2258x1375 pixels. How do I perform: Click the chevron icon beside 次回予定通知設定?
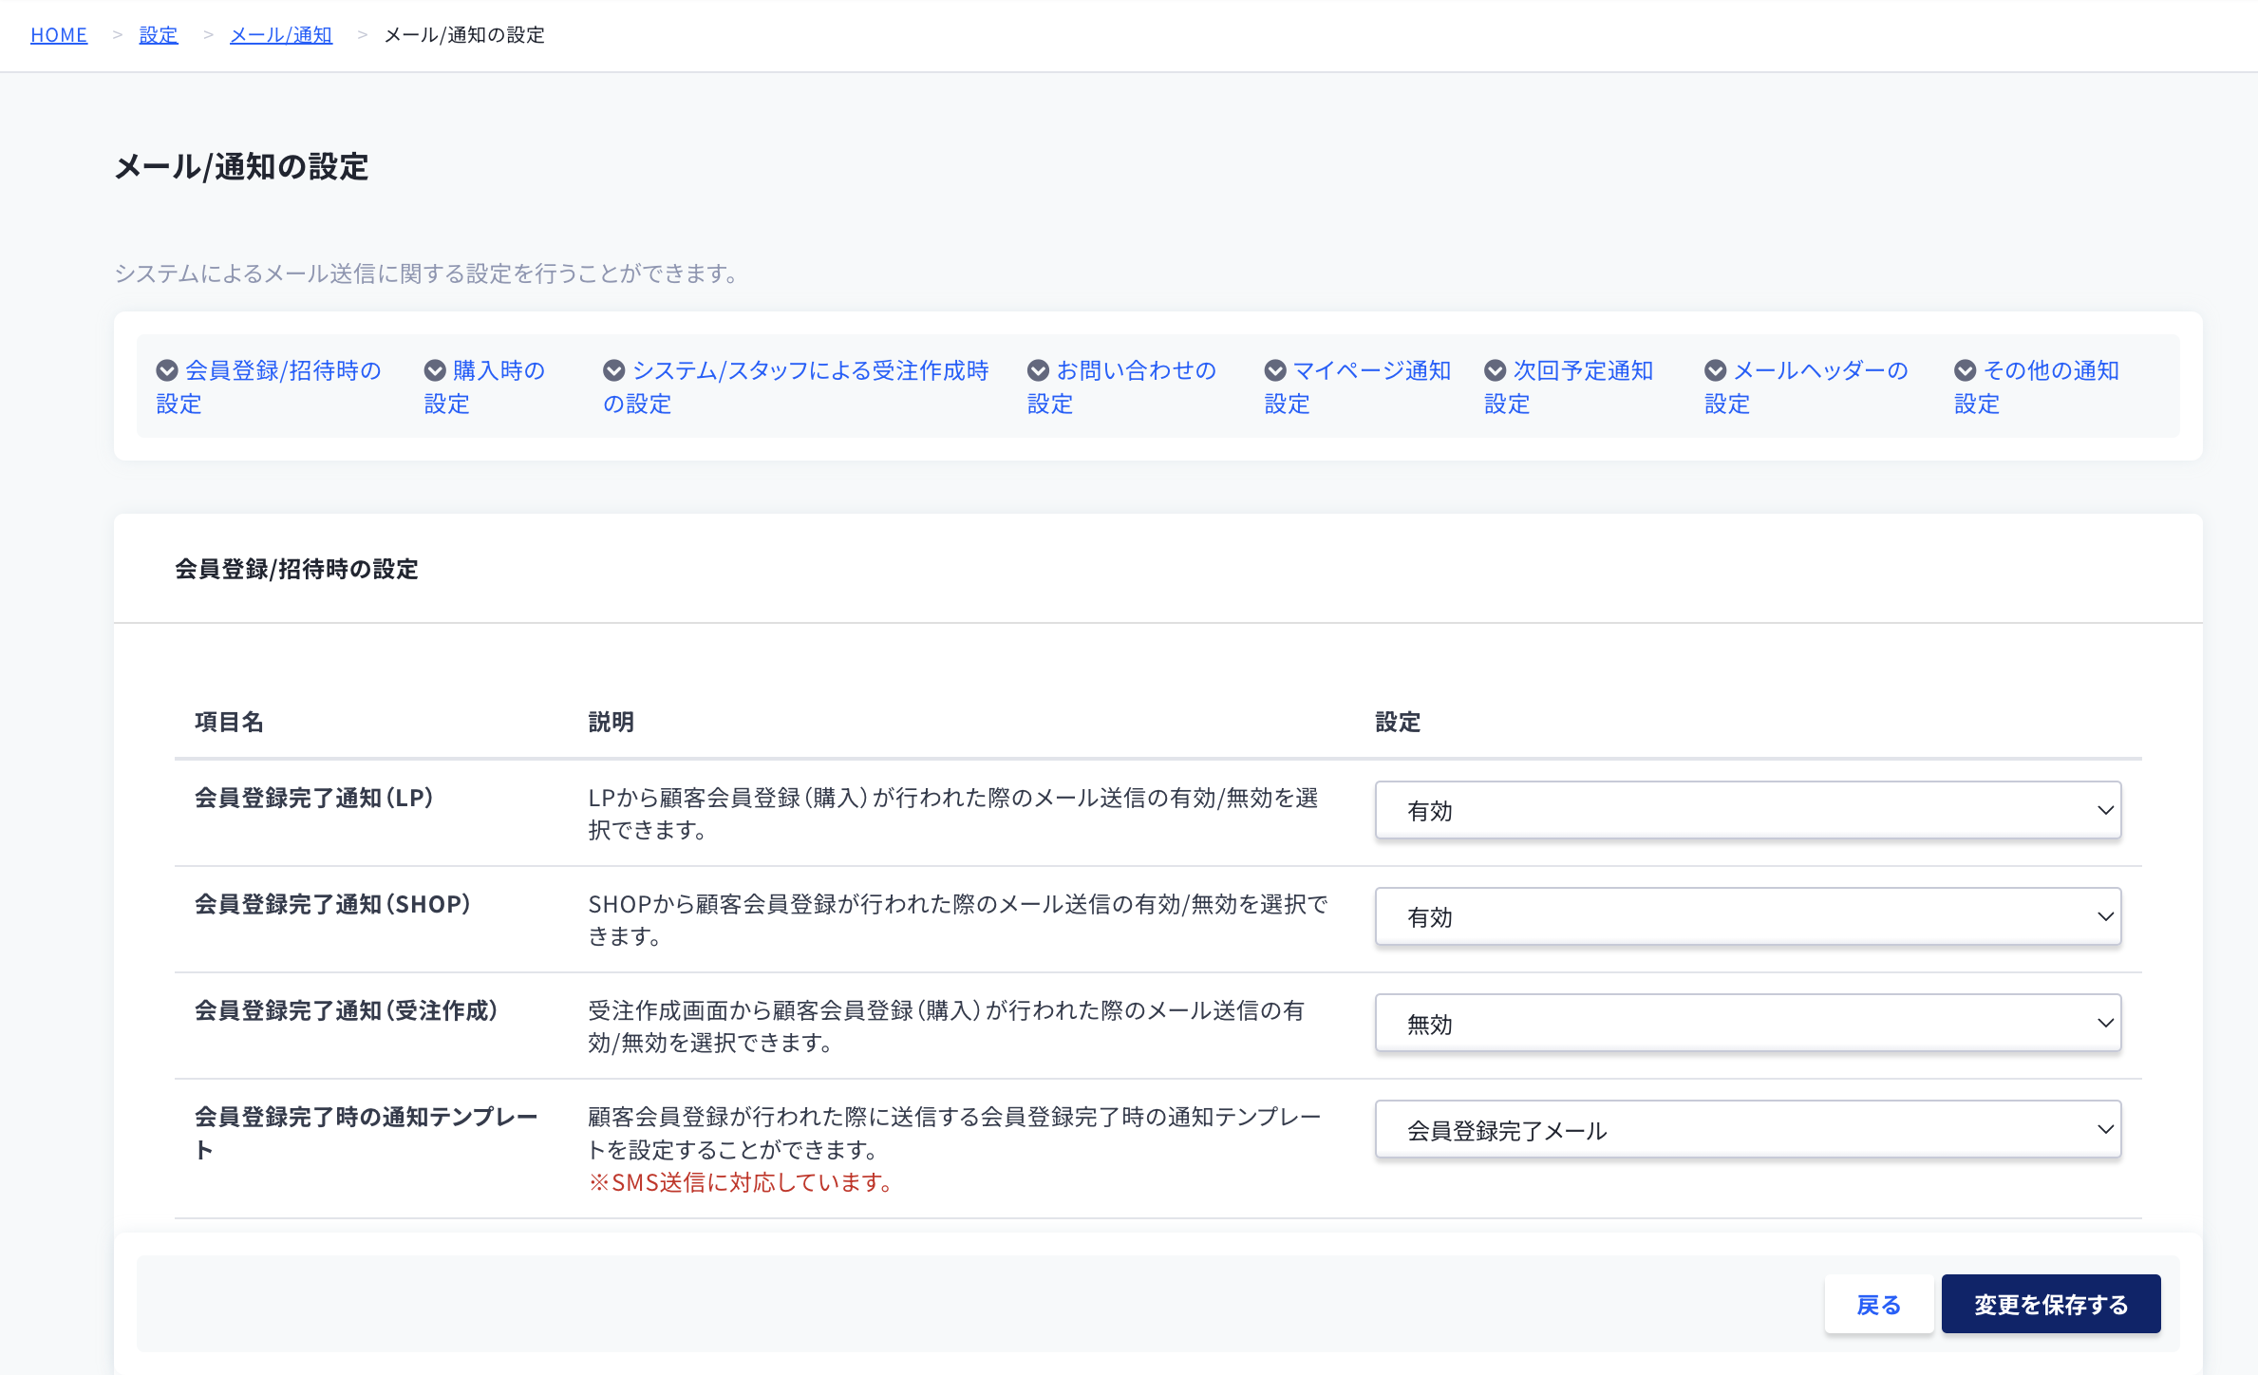(1496, 370)
